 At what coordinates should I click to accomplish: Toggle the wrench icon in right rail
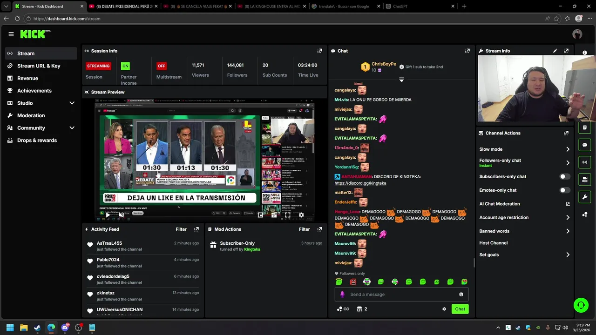pos(585,197)
